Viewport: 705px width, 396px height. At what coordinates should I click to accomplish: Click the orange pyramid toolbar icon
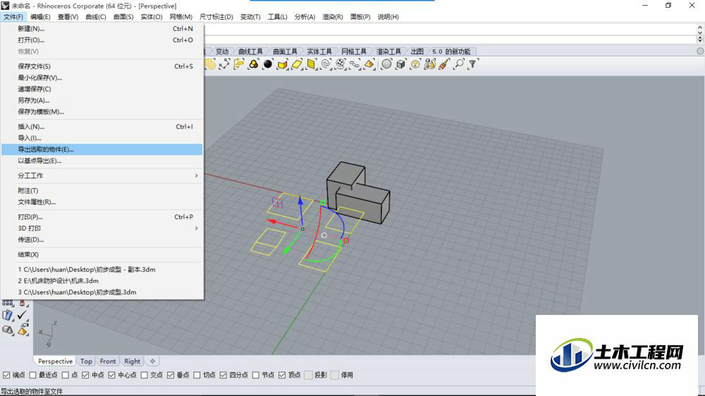tap(369, 64)
